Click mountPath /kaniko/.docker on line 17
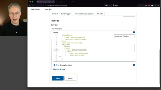This screenshot has width=161, height=90. pos(76,39)
